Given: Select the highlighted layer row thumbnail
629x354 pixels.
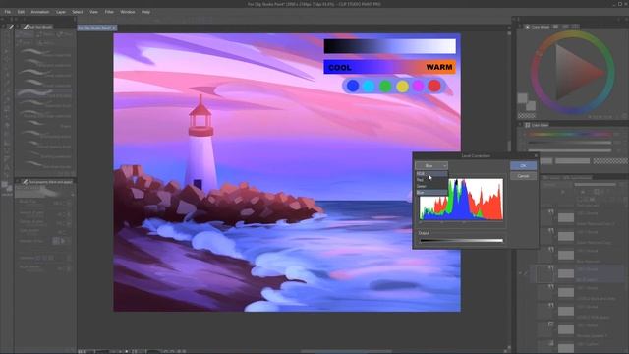Looking at the screenshot, I should [x=566, y=273].
